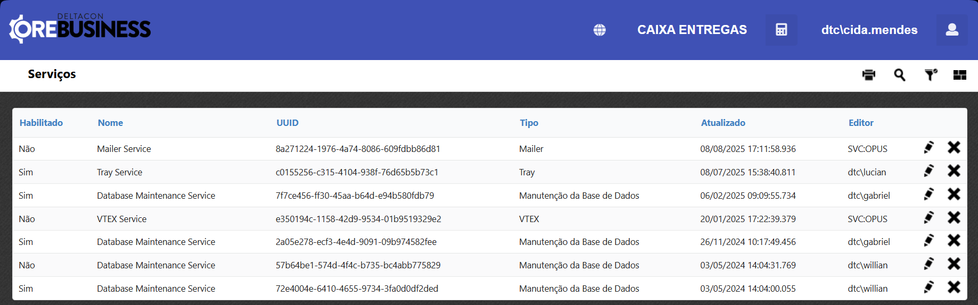Sort by the Tipo column header
This screenshot has width=978, height=305.
coord(529,123)
